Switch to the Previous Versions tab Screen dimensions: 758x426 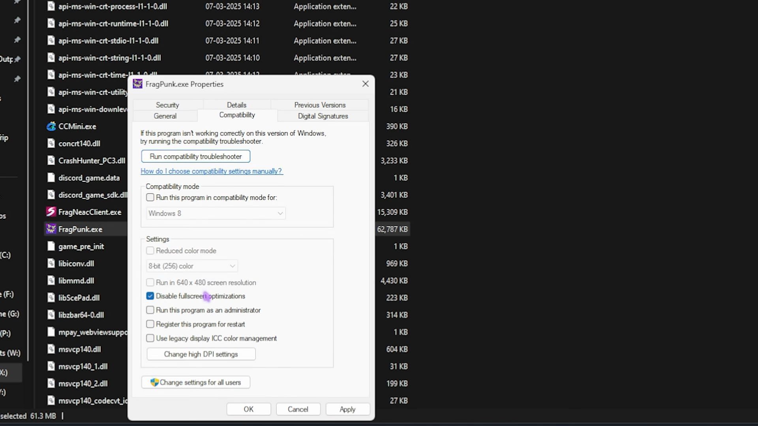point(320,105)
